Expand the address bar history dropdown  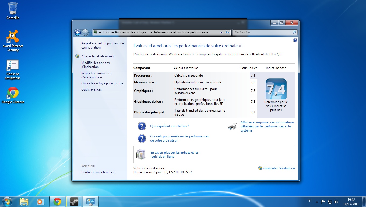tap(221, 32)
